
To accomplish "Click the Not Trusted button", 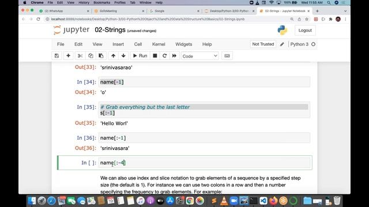I will click(263, 44).
